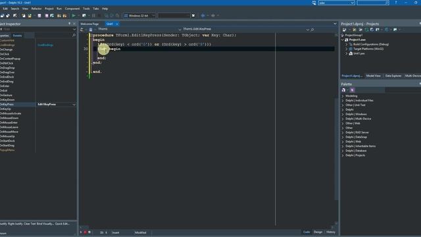The height and width of the screenshot is (237, 421).
Task: Click the Palette search field
Action: [x=403, y=90]
